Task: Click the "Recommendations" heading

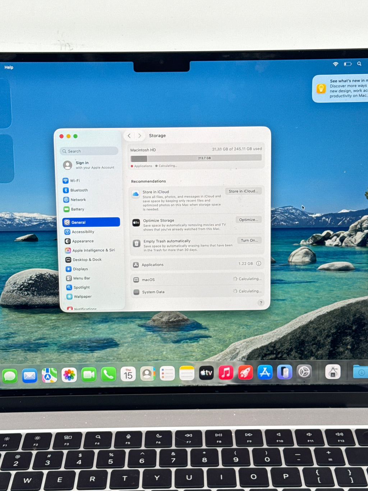Action: tap(148, 181)
